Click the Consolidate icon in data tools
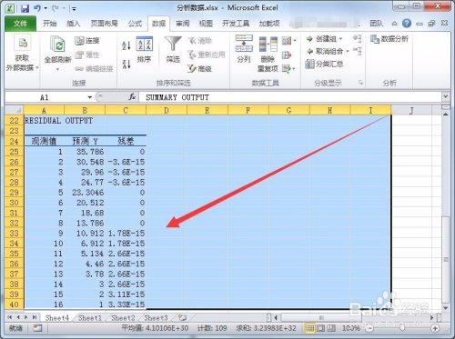Screen dimensions: 455x339 pos(287,55)
